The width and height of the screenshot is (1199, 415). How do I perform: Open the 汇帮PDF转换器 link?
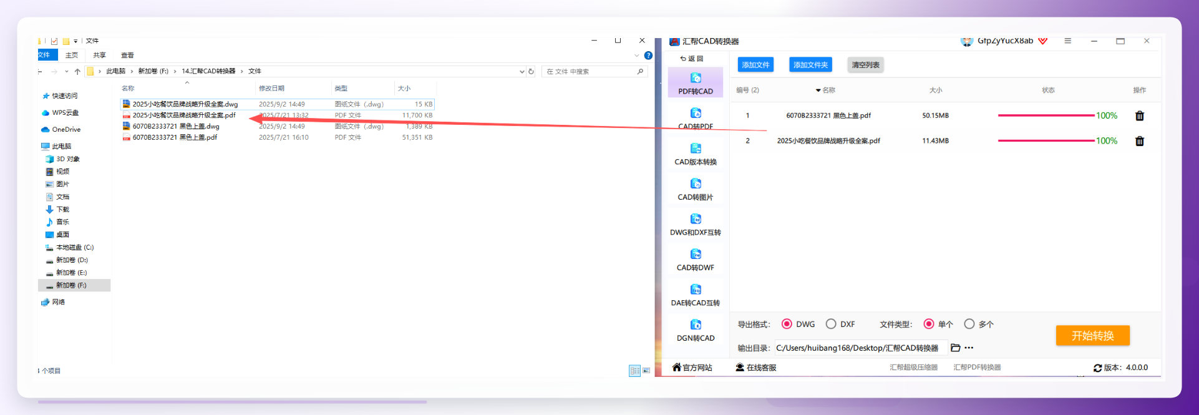pyautogui.click(x=977, y=368)
